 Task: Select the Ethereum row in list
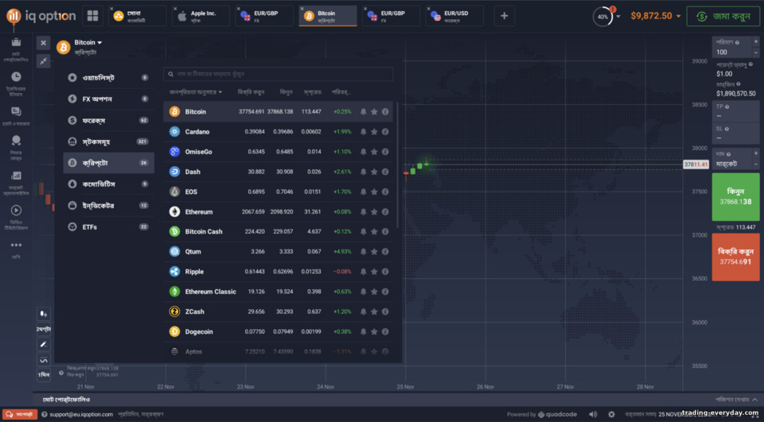[279, 211]
